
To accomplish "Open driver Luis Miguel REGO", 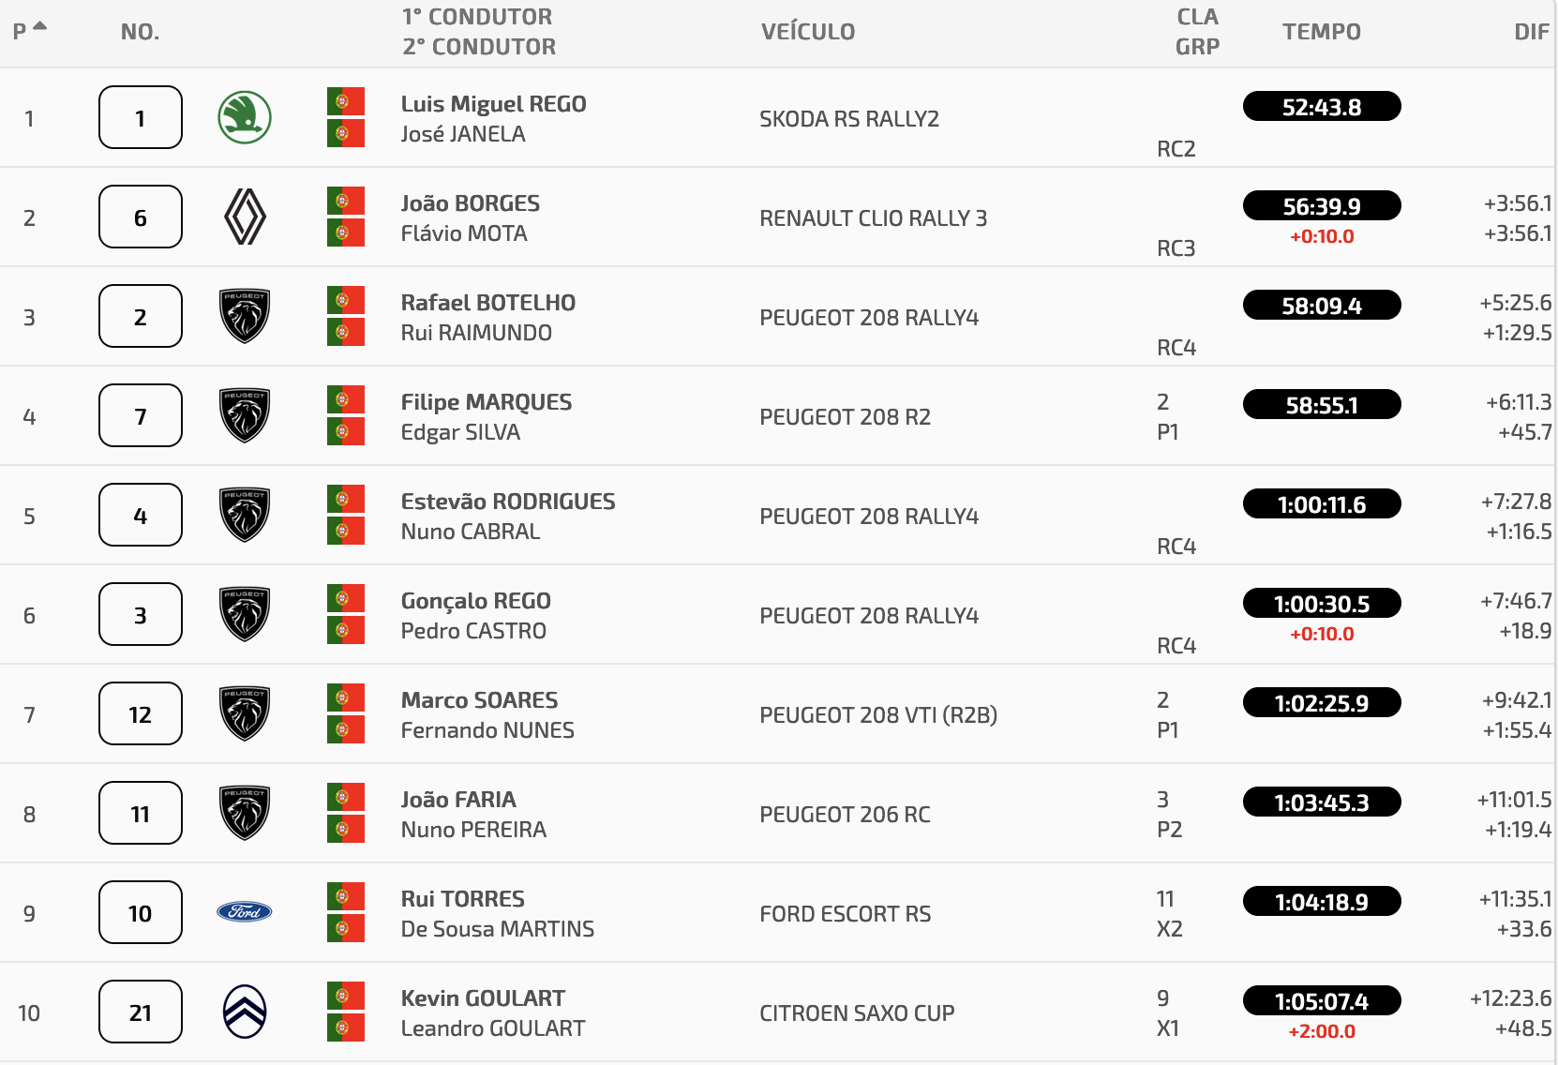I will (x=493, y=104).
